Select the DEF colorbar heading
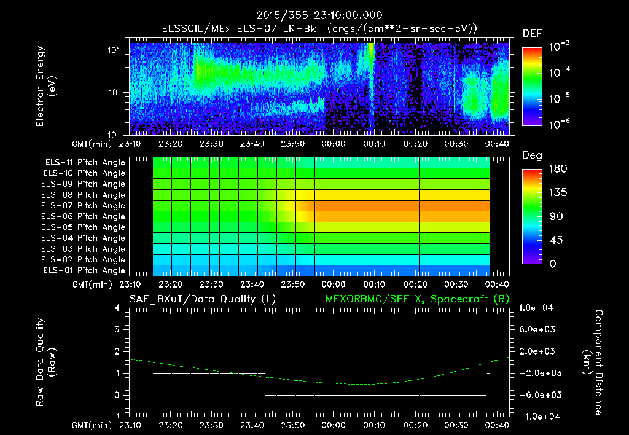The width and height of the screenshot is (629, 435). click(533, 34)
